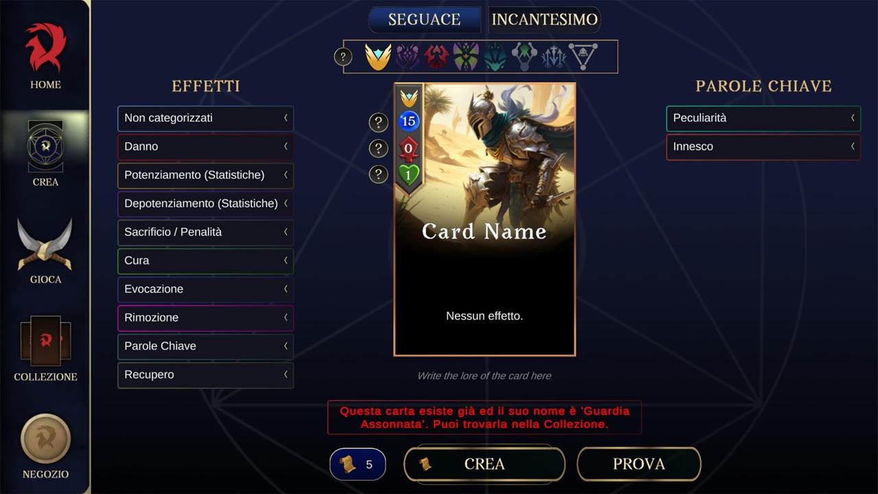Select the green butterfly faction emblem
The image size is (878, 494).
pyautogui.click(x=466, y=56)
